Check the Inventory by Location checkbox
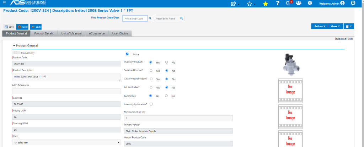 (151, 104)
